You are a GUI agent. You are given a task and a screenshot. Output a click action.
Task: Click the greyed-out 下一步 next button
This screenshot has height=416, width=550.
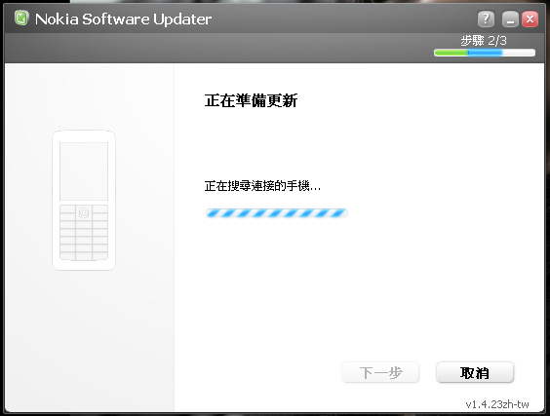[x=380, y=372]
